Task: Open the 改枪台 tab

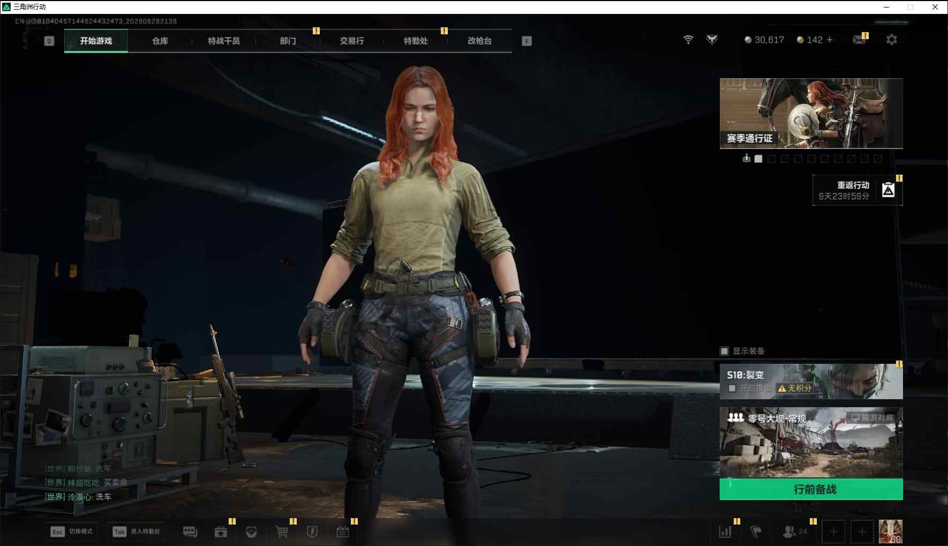Action: point(479,41)
